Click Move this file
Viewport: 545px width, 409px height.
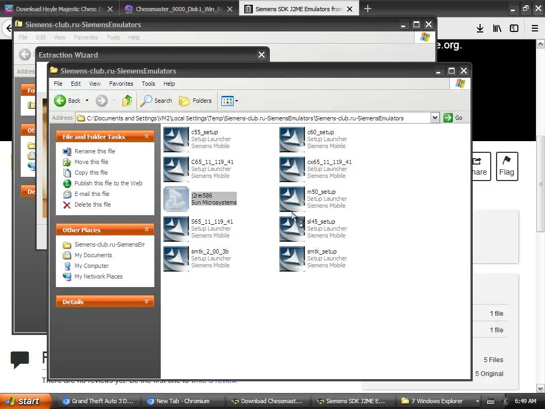coord(91,162)
